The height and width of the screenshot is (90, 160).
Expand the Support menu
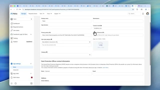tap(57, 14)
